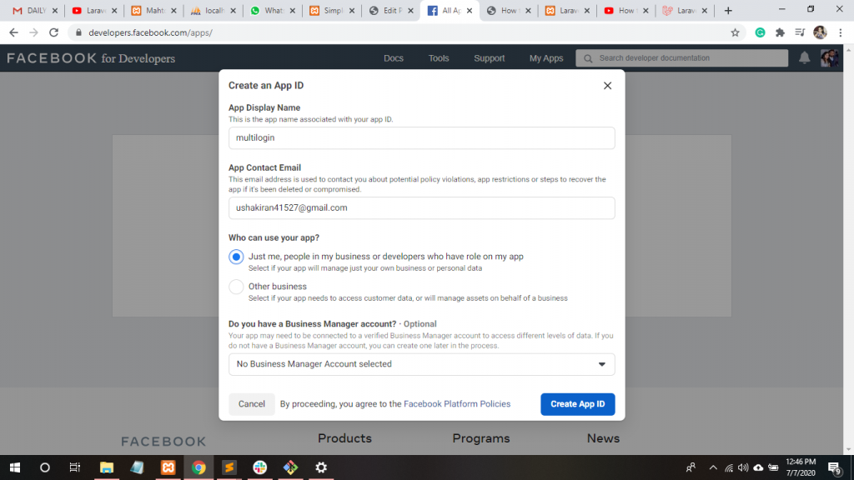This screenshot has height=480, width=854.
Task: Open the Facebook Platform Policies link
Action: 457,404
